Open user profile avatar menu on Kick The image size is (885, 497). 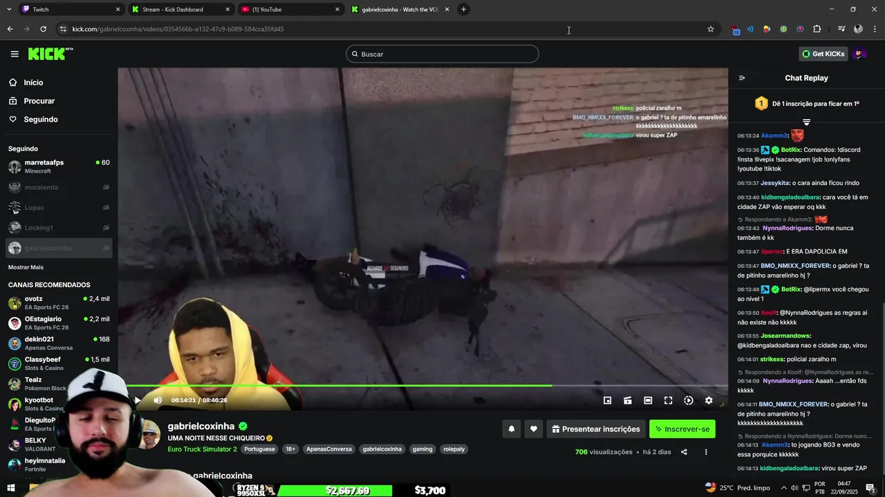tap(859, 54)
